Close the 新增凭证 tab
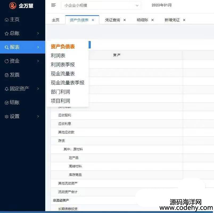Screen dimensions: 214x213 (184, 20)
